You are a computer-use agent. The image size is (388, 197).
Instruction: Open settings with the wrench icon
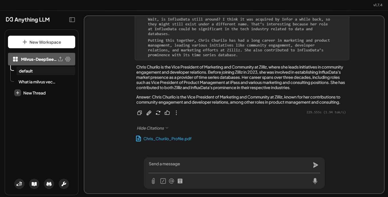pyautogui.click(x=64, y=184)
